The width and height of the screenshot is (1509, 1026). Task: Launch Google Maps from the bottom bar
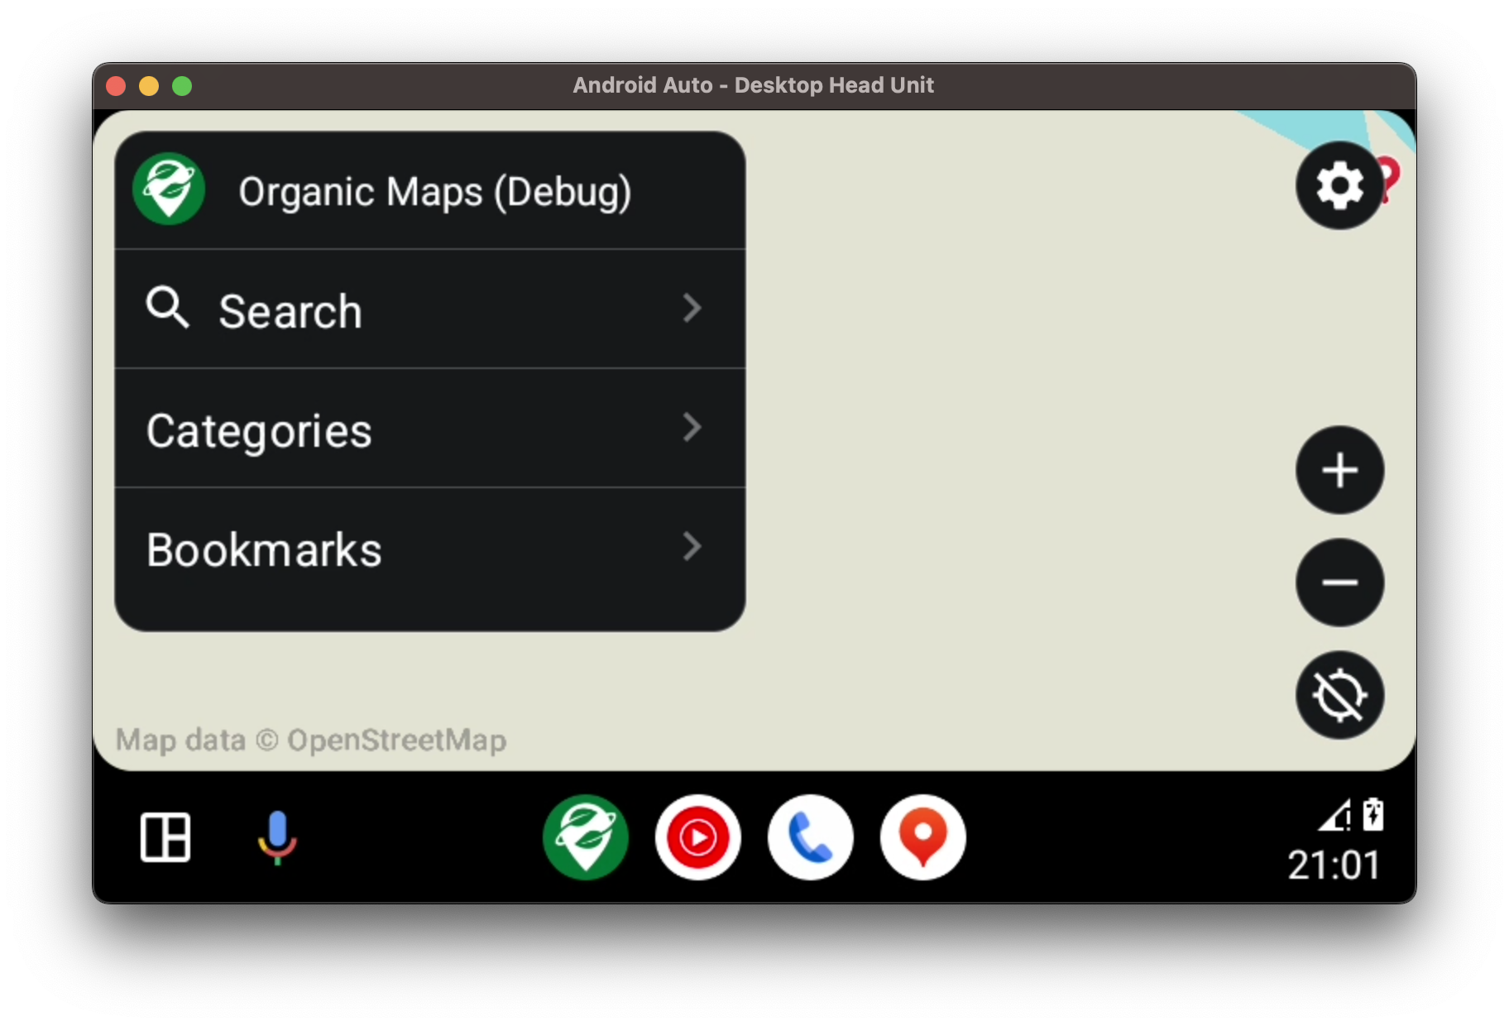click(x=922, y=838)
